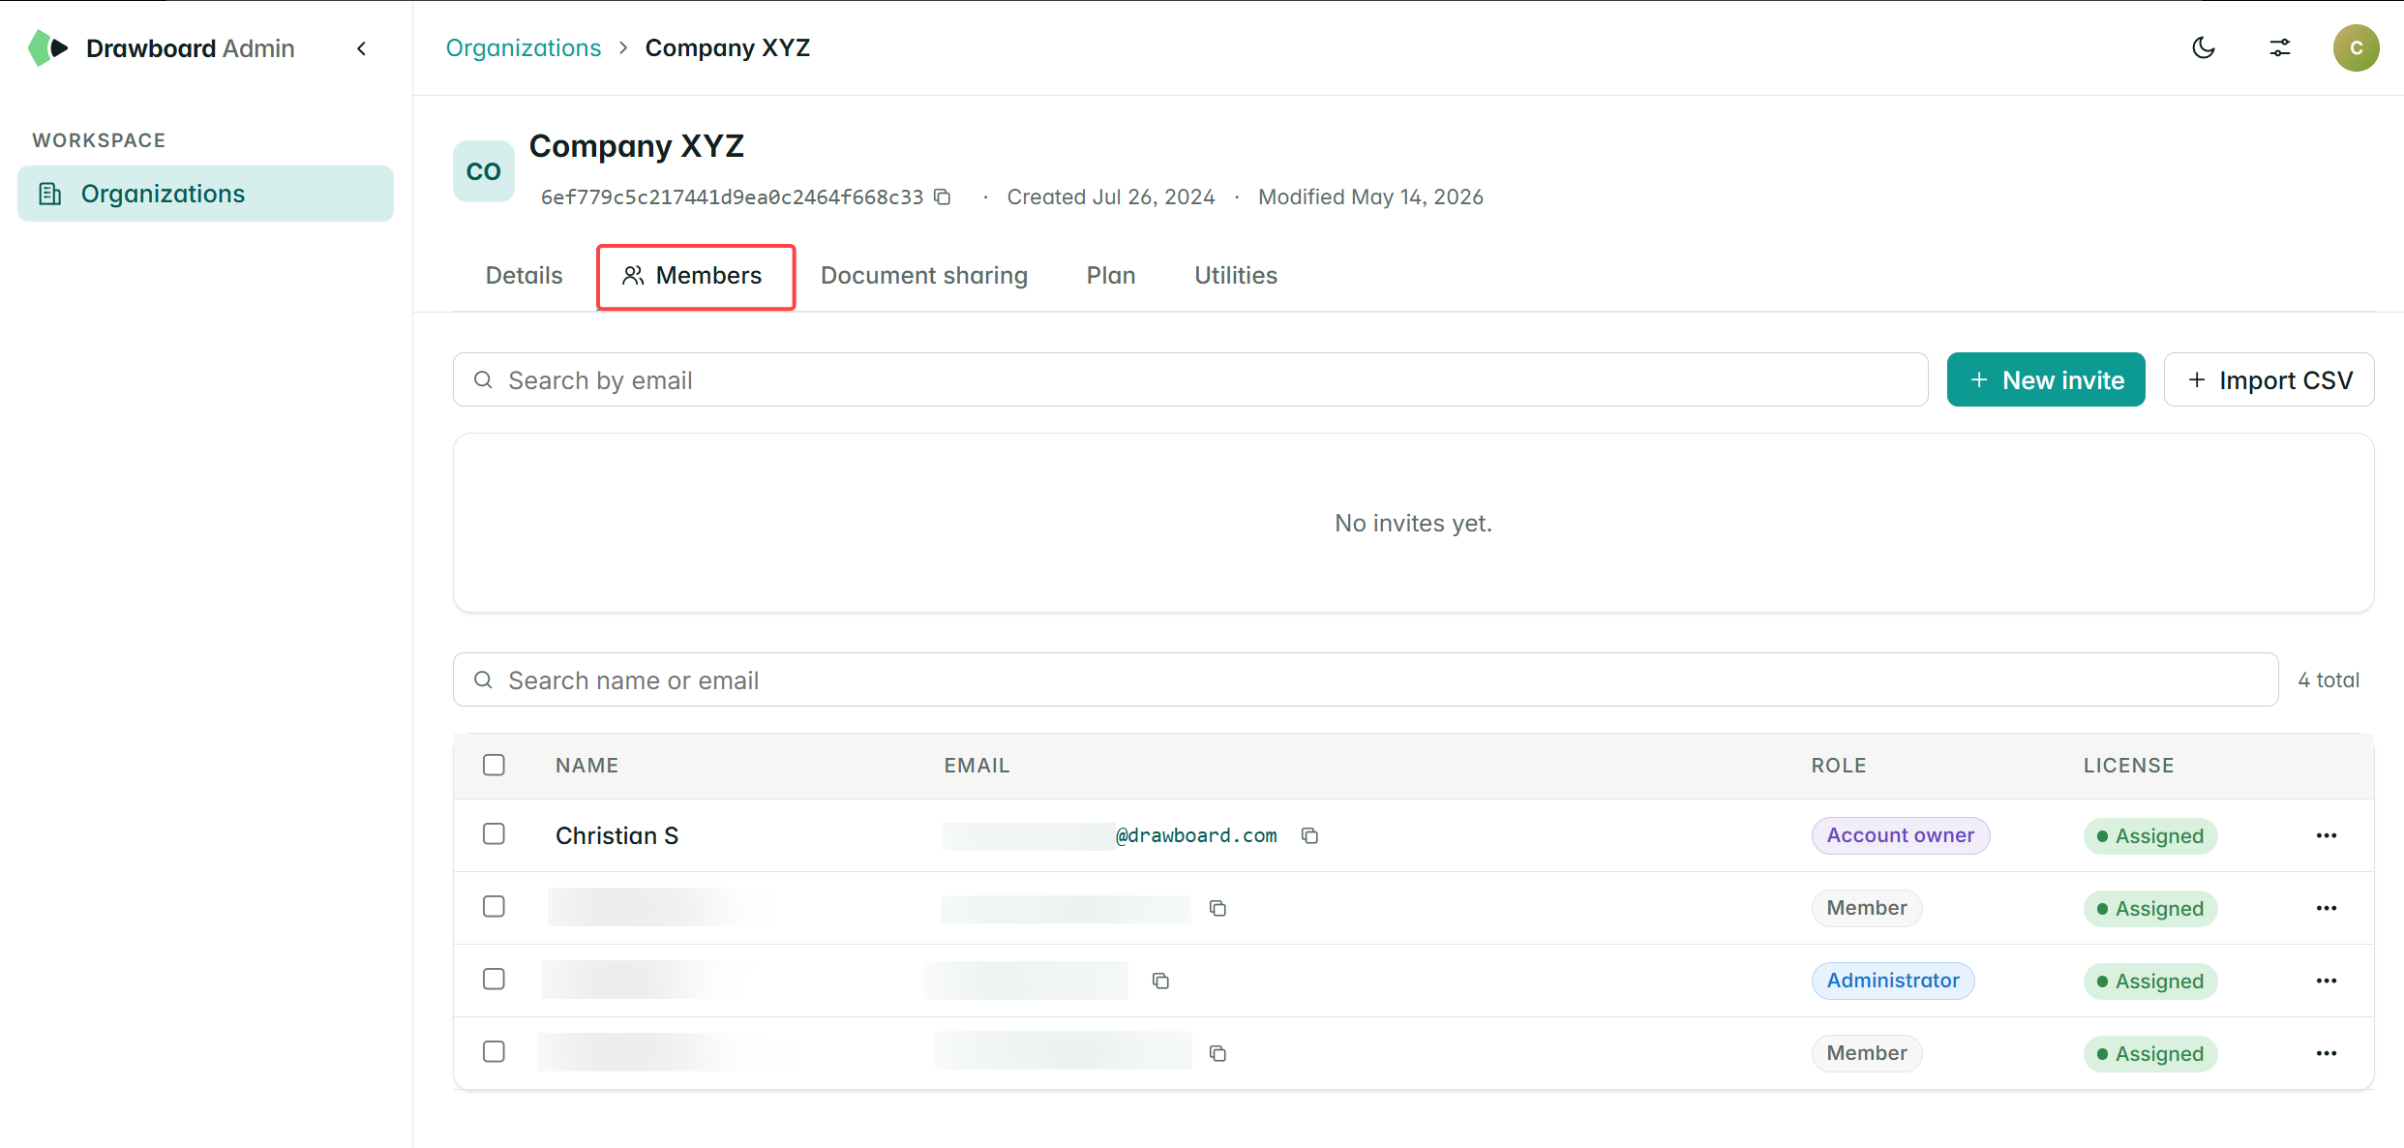The image size is (2404, 1148).
Task: Click the Import CSV button
Action: (2269, 379)
